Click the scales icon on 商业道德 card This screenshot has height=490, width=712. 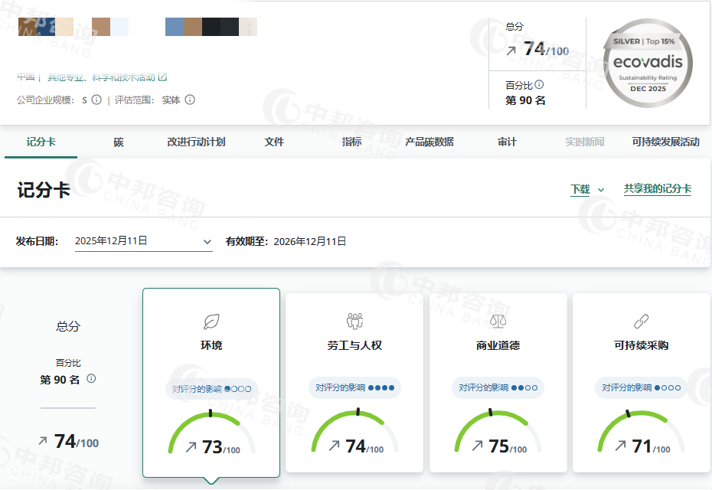point(498,321)
